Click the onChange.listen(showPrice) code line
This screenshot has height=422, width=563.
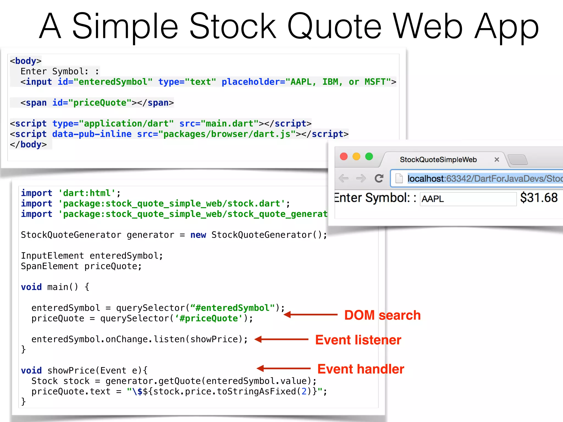pyautogui.click(x=139, y=339)
